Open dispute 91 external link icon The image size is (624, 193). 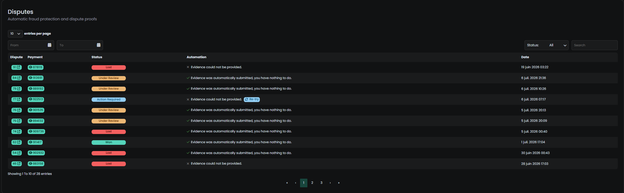click(x=18, y=67)
